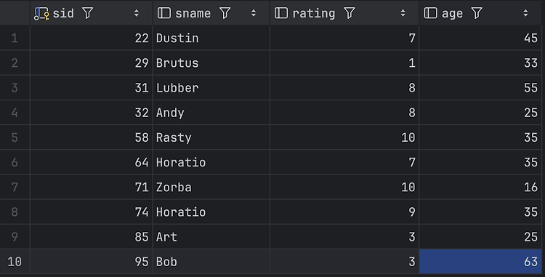Select the Zorba name cell
This screenshot has width=545, height=277.
coord(211,187)
